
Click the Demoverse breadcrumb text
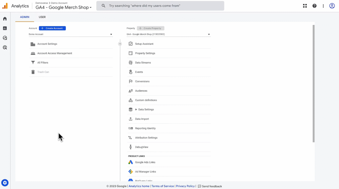42,3
